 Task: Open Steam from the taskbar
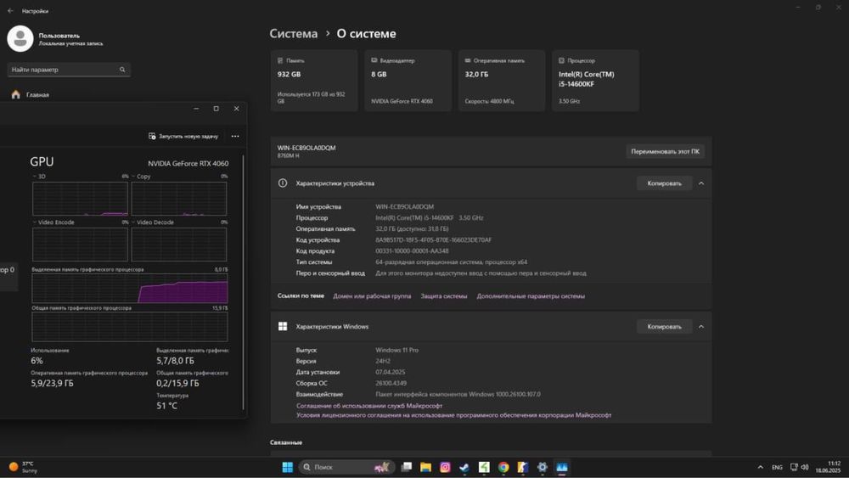coord(464,467)
